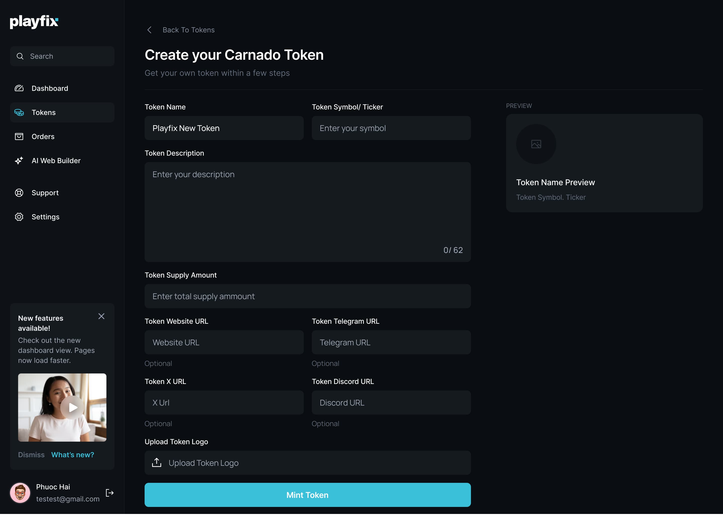723x527 pixels.
Task: Click the Tokens sidebar icon
Action: (x=19, y=112)
